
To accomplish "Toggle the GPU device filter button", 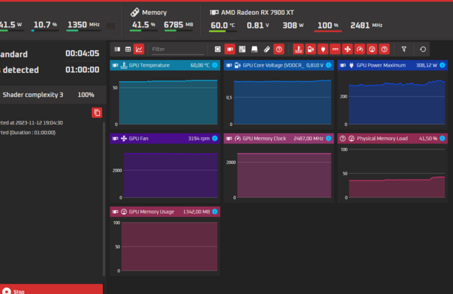I will coord(230,49).
